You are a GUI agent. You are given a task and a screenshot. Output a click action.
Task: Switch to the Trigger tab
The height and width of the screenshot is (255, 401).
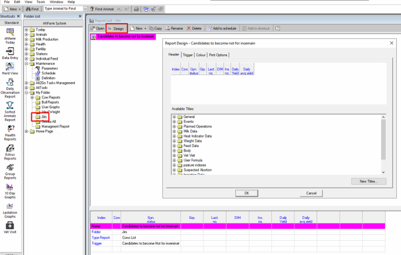(x=188, y=55)
